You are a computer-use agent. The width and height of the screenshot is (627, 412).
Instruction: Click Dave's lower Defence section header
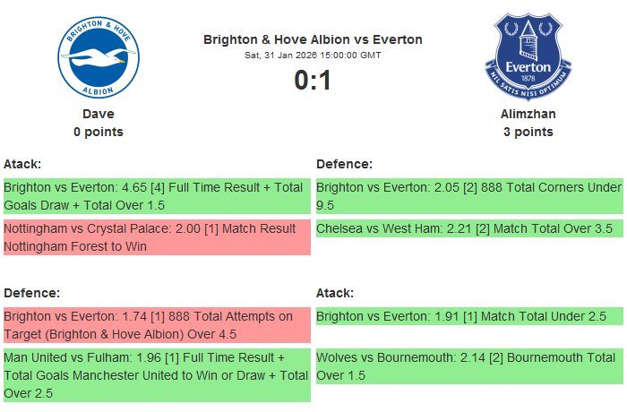coord(31,293)
